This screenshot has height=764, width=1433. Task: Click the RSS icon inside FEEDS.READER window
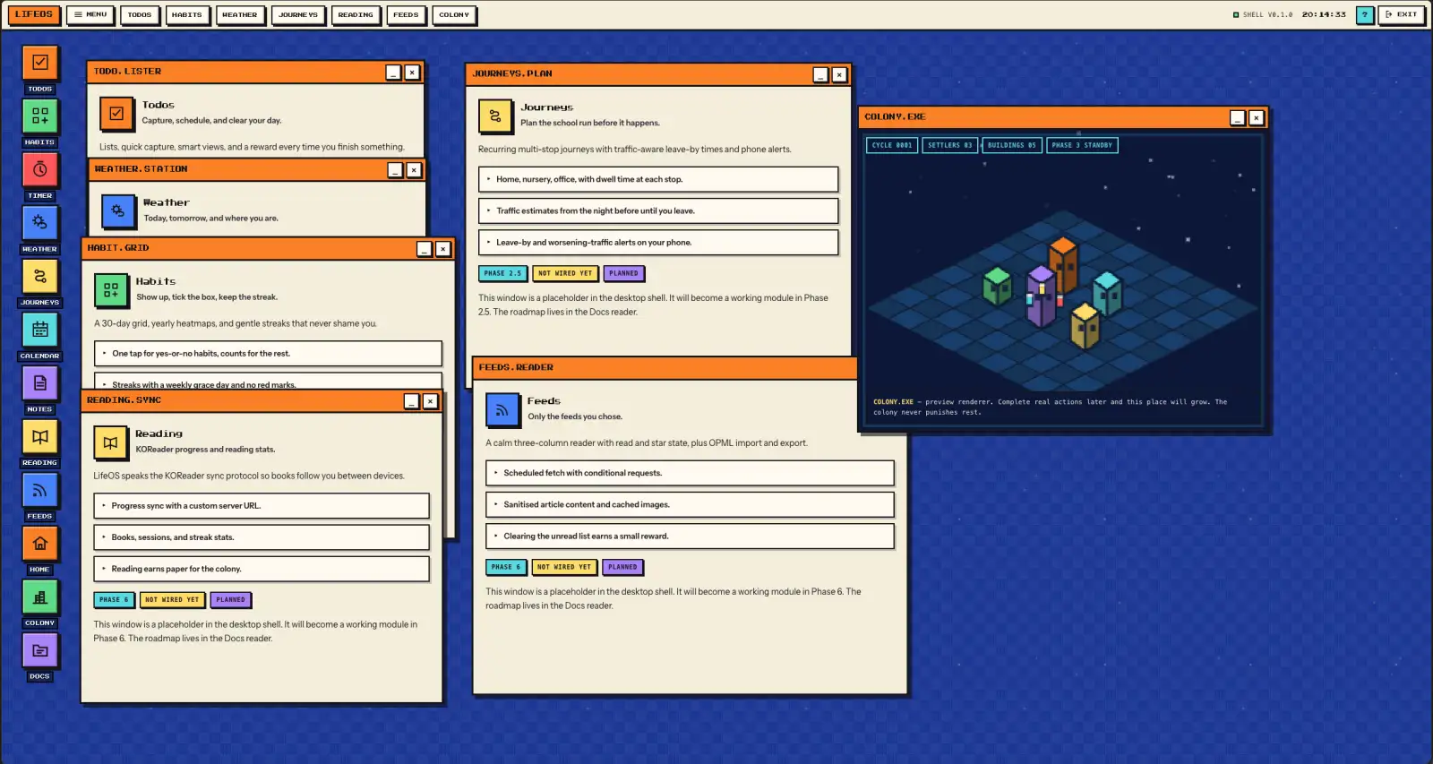tap(502, 409)
